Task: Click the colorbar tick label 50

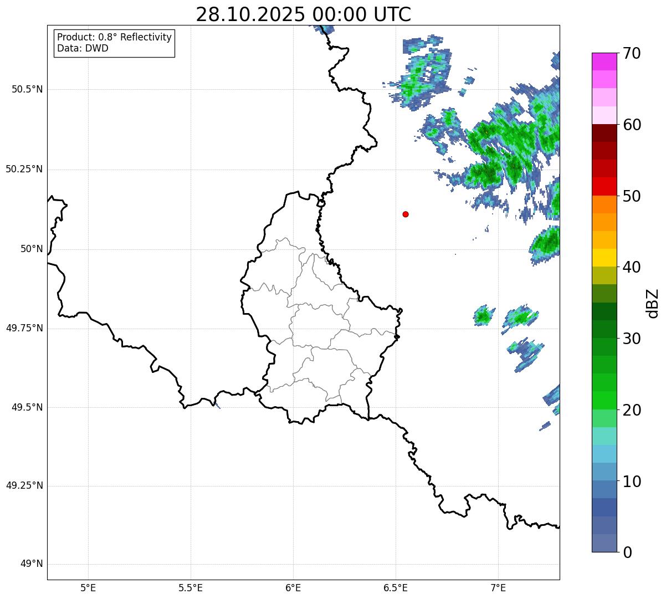Action: 632,196
